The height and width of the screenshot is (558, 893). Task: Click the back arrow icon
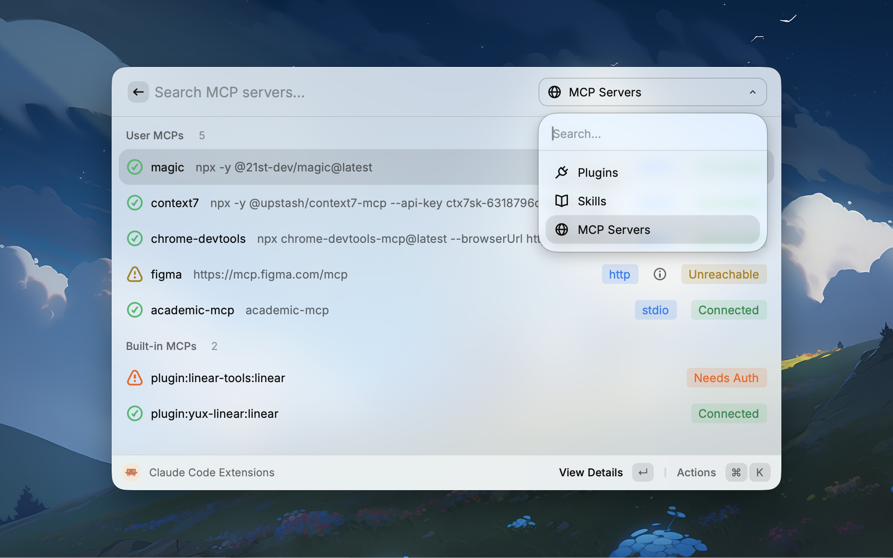(x=138, y=92)
